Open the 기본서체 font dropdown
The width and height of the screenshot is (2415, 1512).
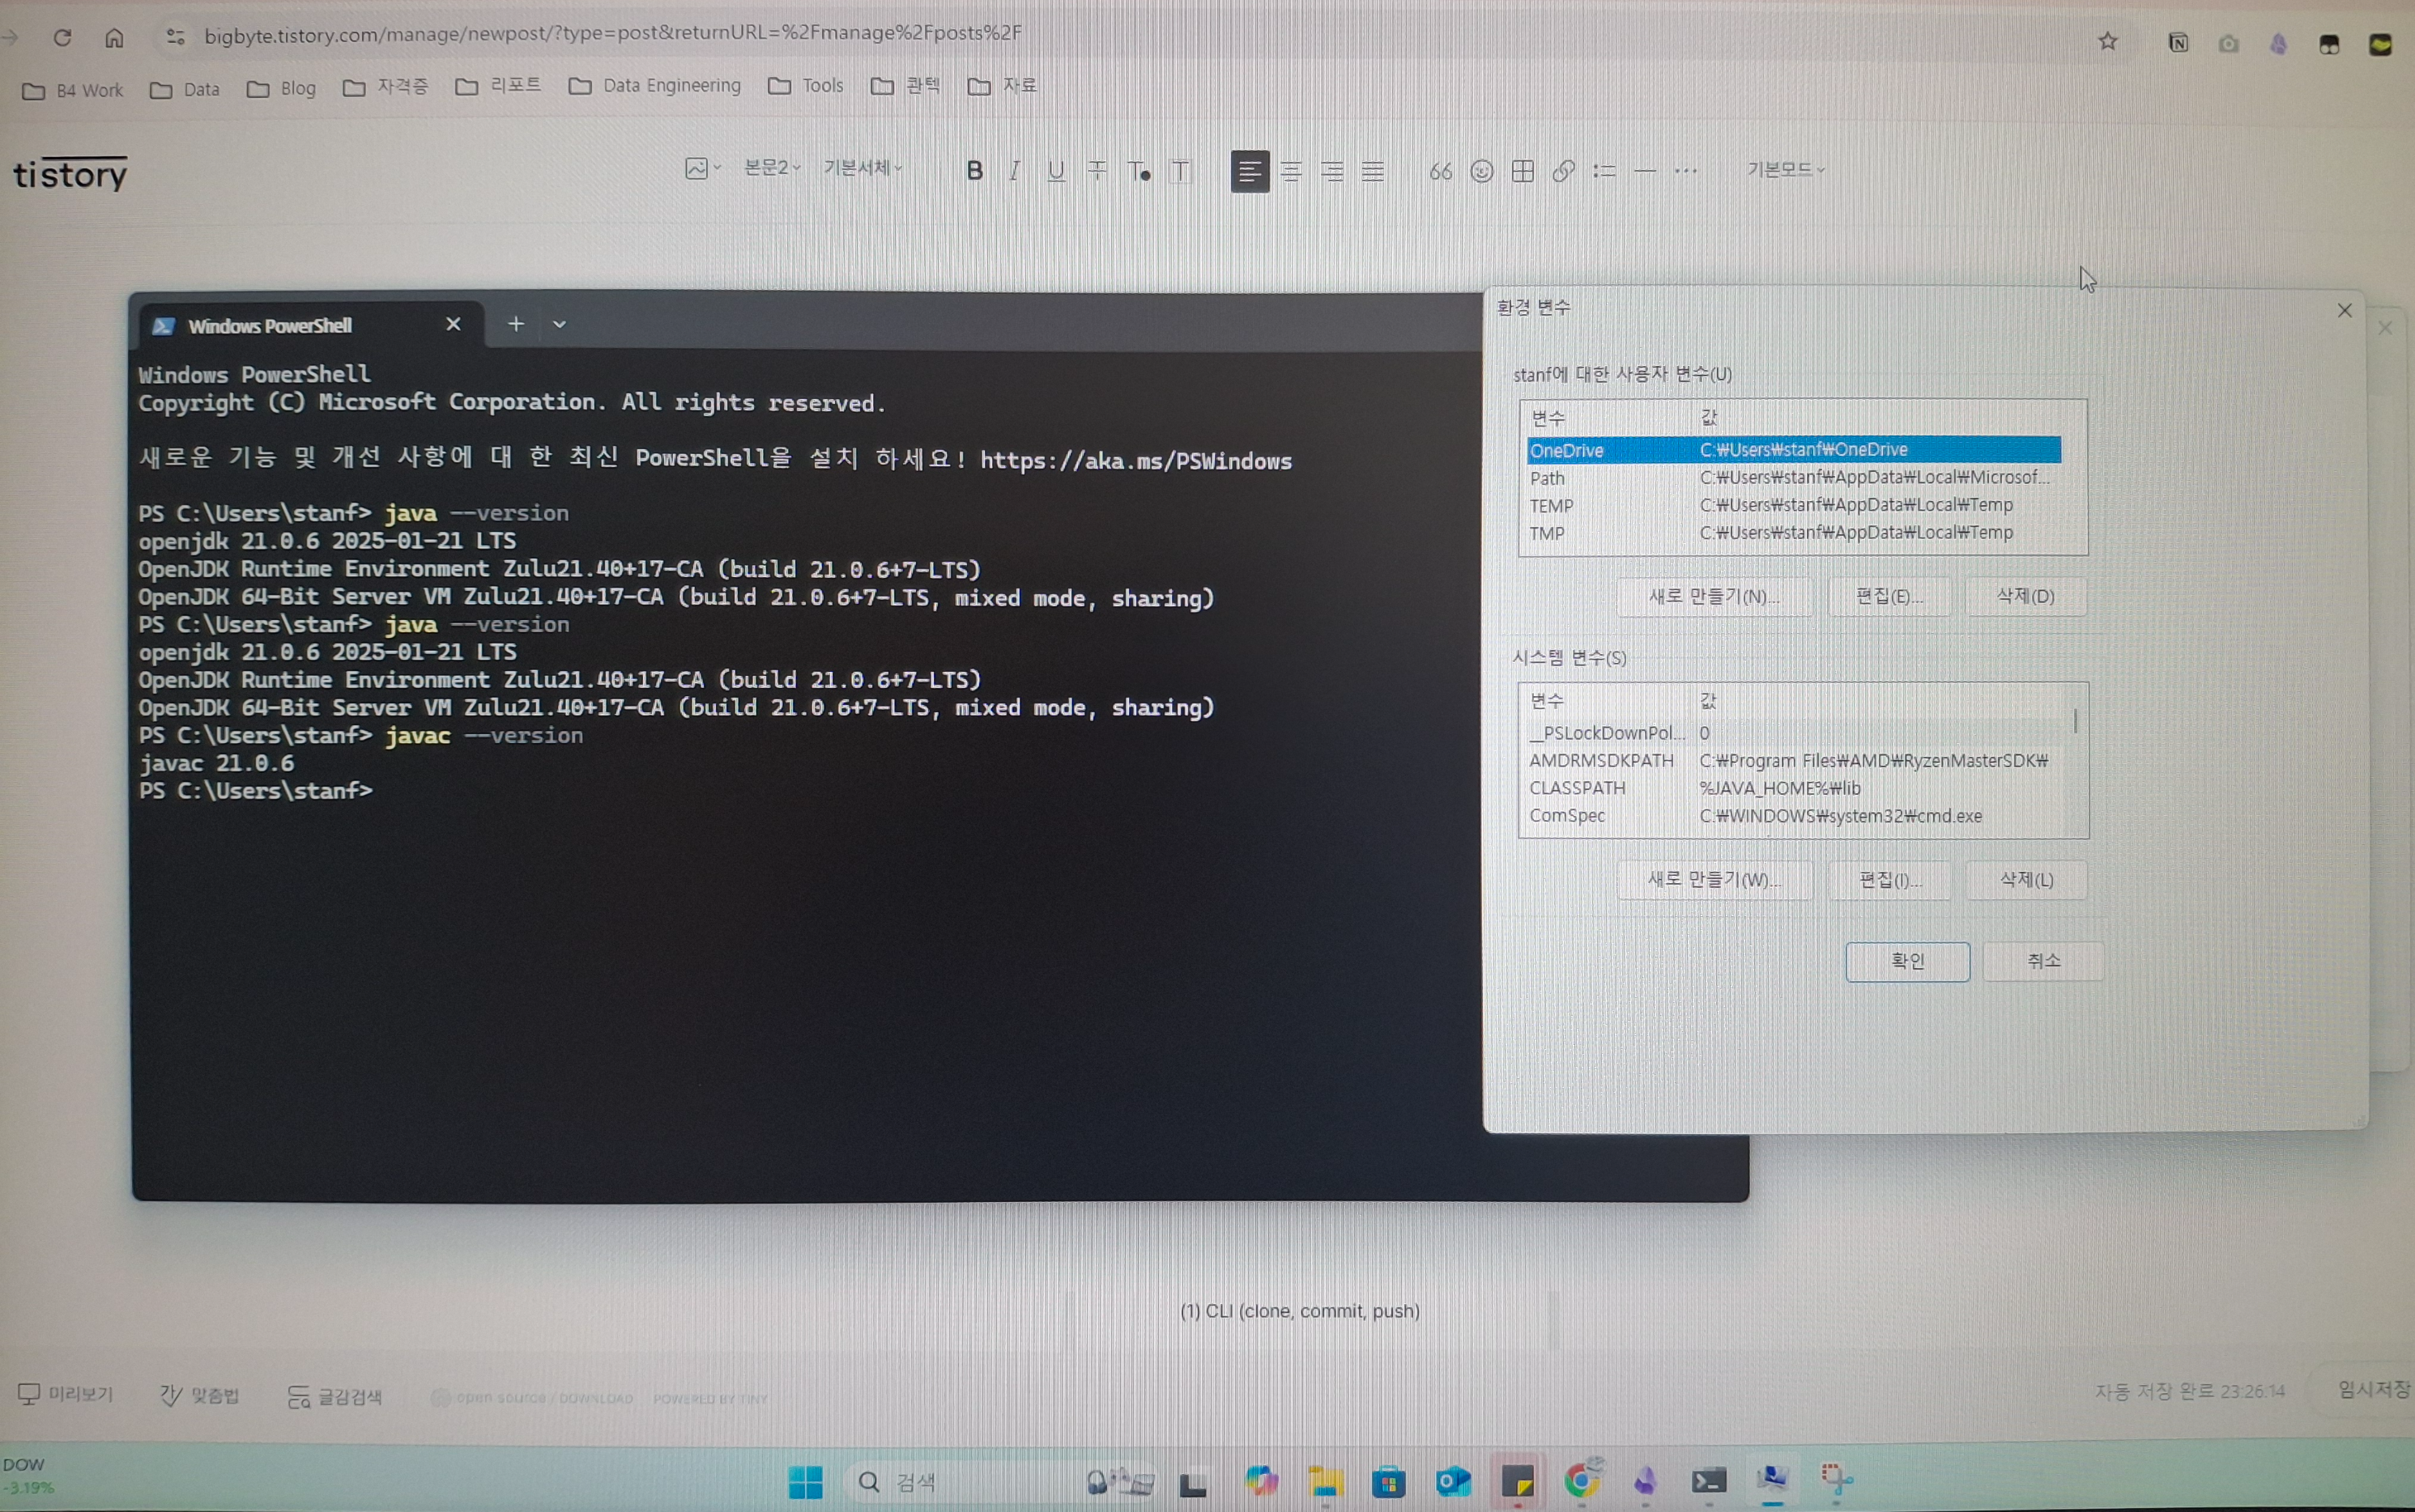pyautogui.click(x=862, y=168)
